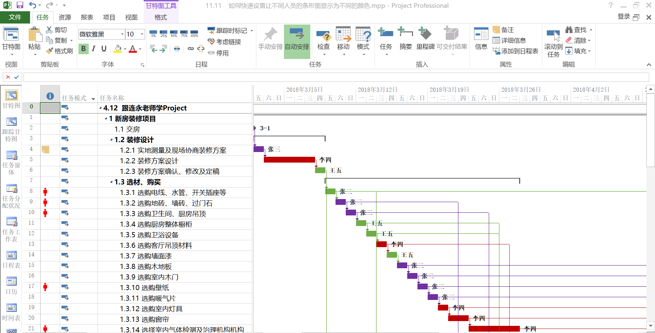655x333 pixels.
Task: Open the 微软雅黑 font dropdown
Action: pyautogui.click(x=122, y=34)
